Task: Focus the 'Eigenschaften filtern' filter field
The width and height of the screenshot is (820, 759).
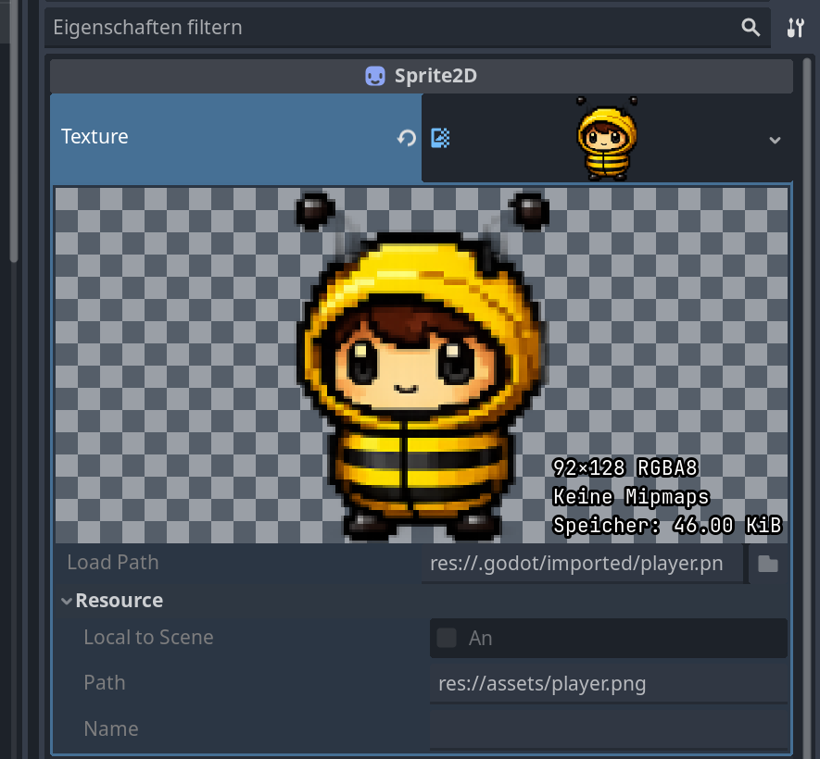Action: [389, 28]
